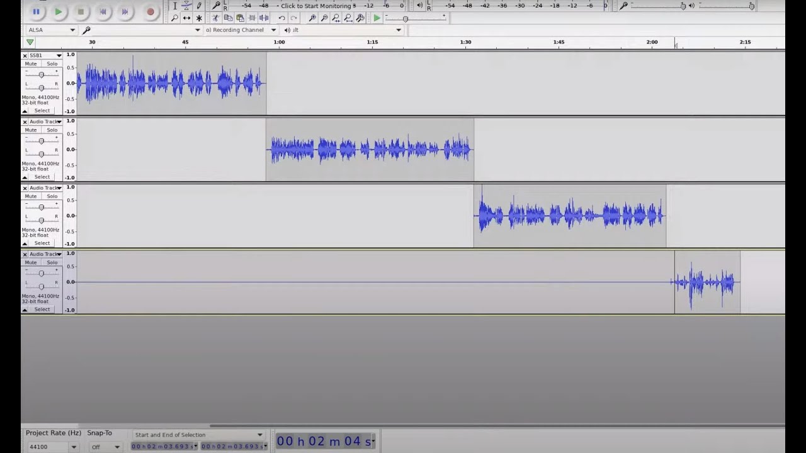806x453 pixels.
Task: Open the Recording Channel dropdown
Action: coord(241,30)
